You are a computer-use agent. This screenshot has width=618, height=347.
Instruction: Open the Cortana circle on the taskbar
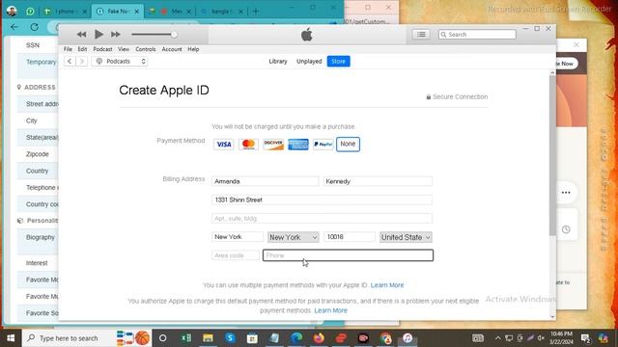pyautogui.click(x=162, y=338)
